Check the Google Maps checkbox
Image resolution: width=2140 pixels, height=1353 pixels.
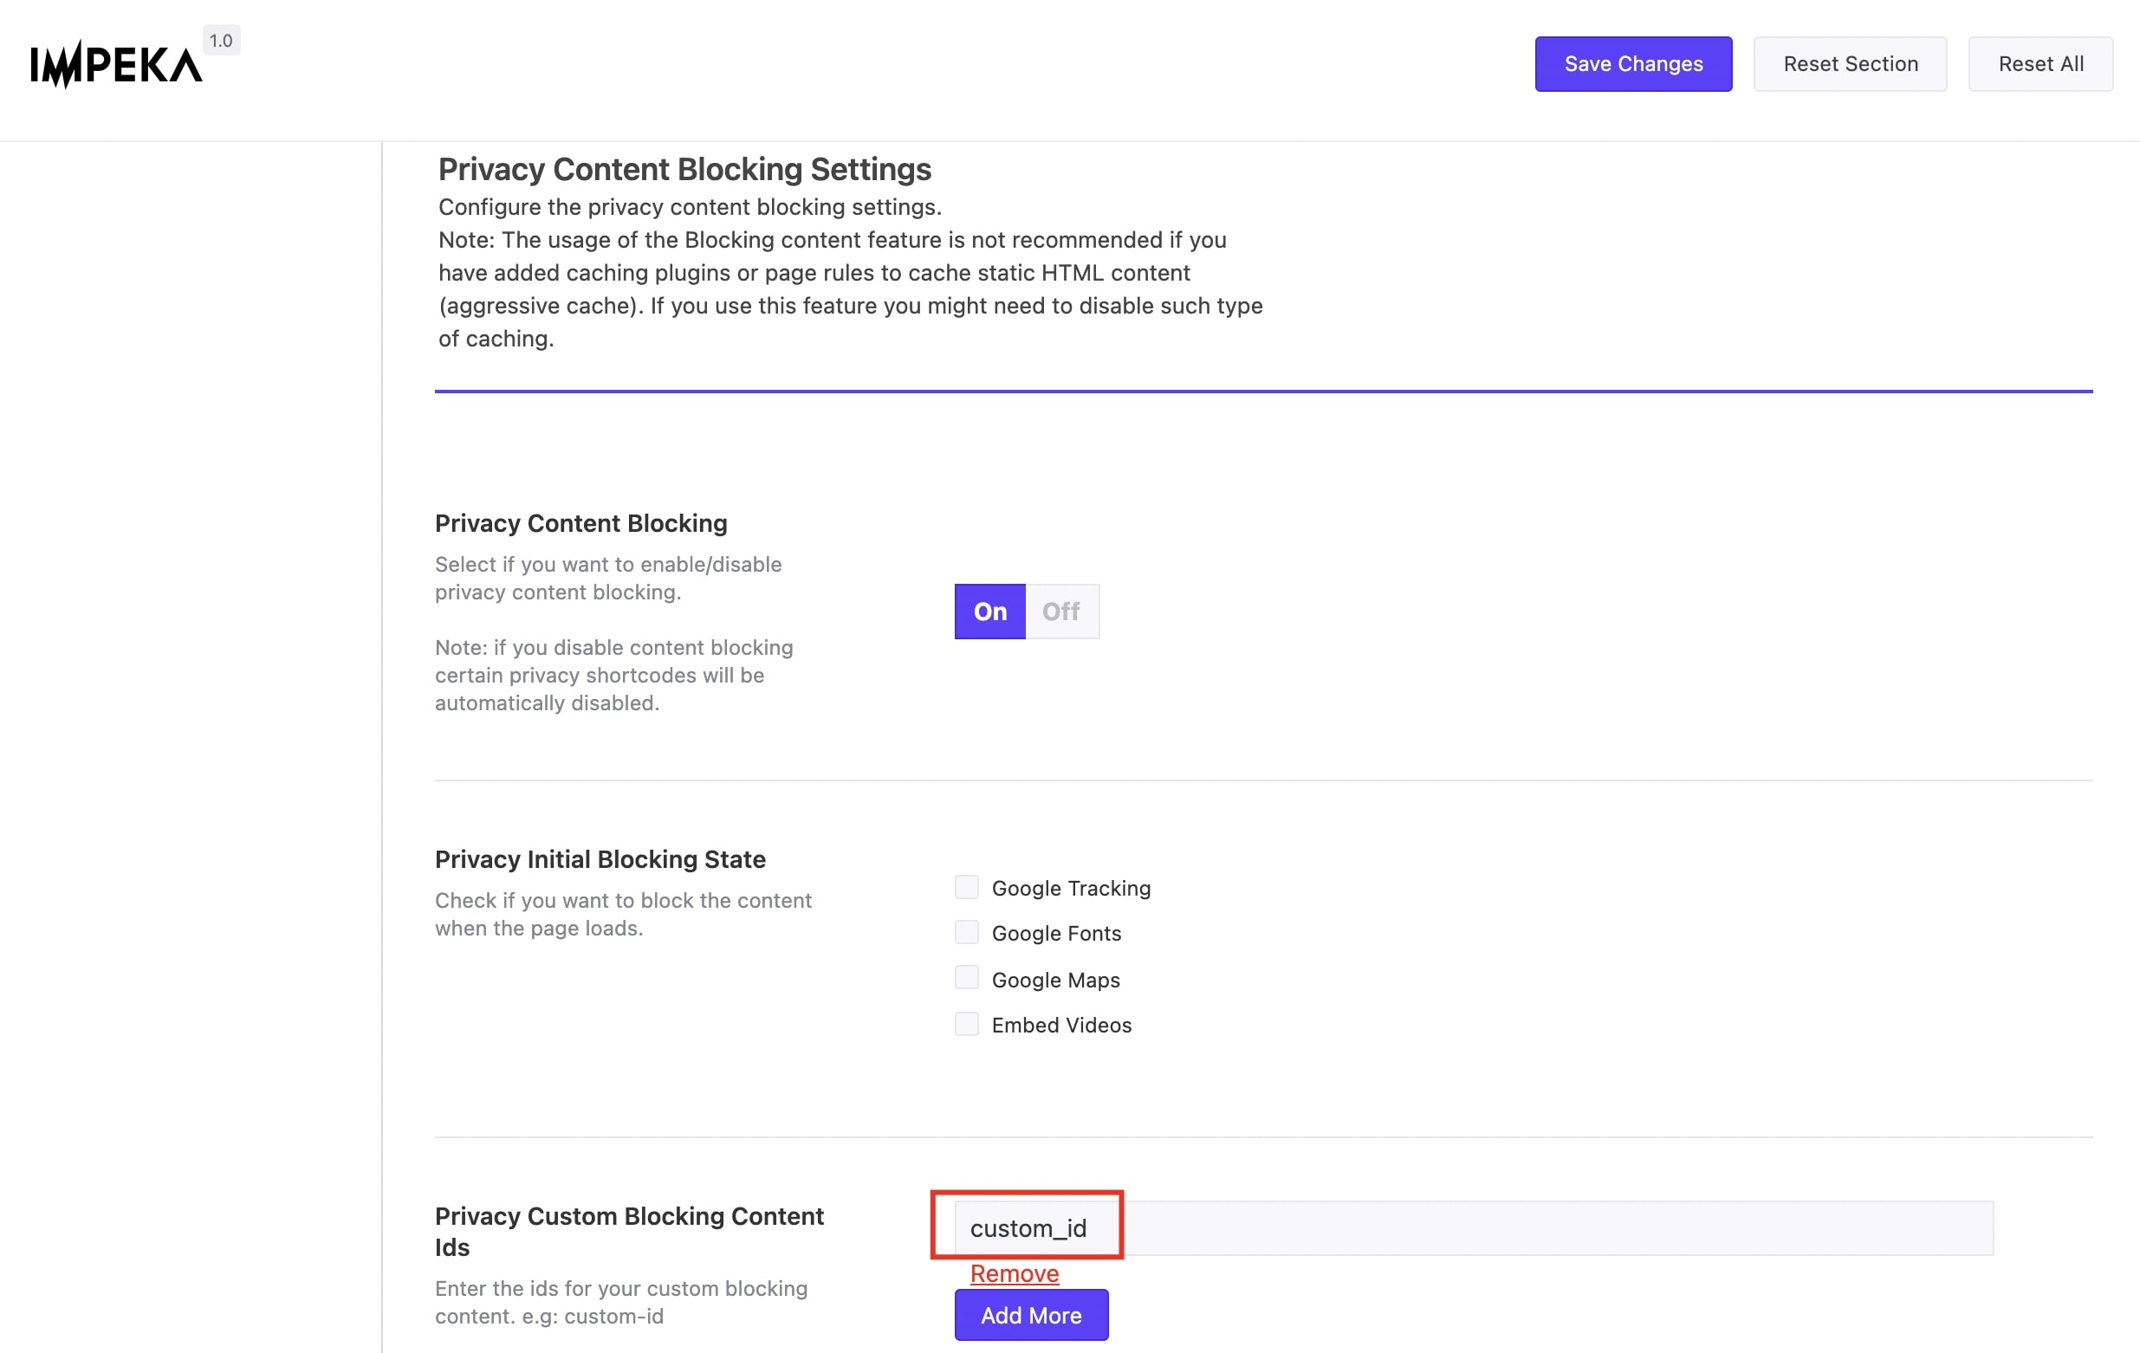coord(966,977)
